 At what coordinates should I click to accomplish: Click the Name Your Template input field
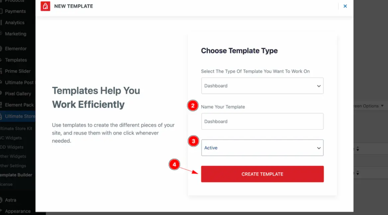coord(262,122)
